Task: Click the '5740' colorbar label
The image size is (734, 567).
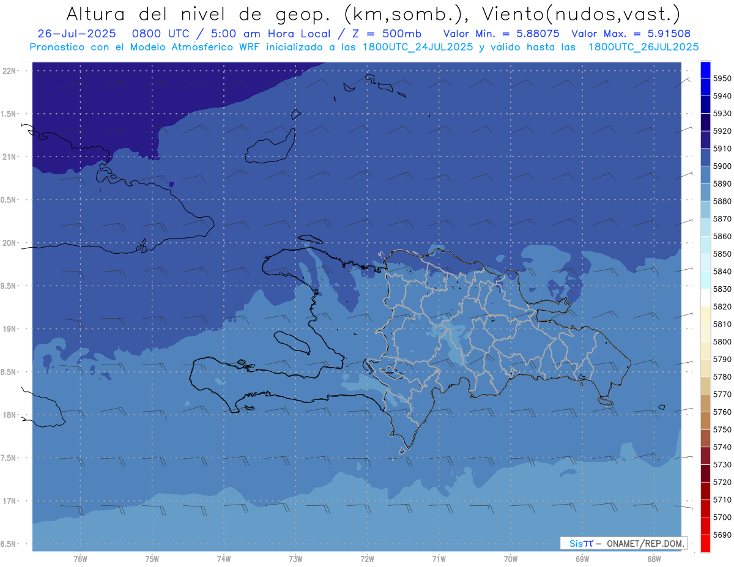Action: (722, 447)
